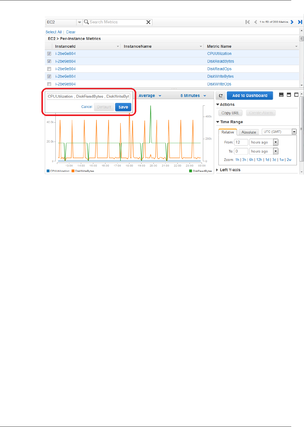Zoom graph to 3d

pos(274,160)
